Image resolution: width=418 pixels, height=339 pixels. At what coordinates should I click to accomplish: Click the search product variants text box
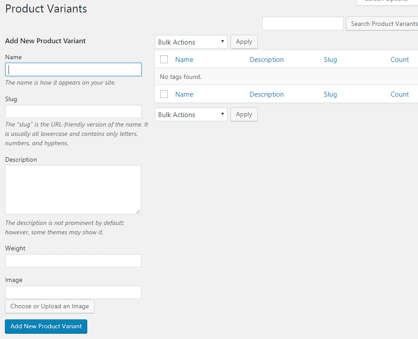pyautogui.click(x=303, y=24)
